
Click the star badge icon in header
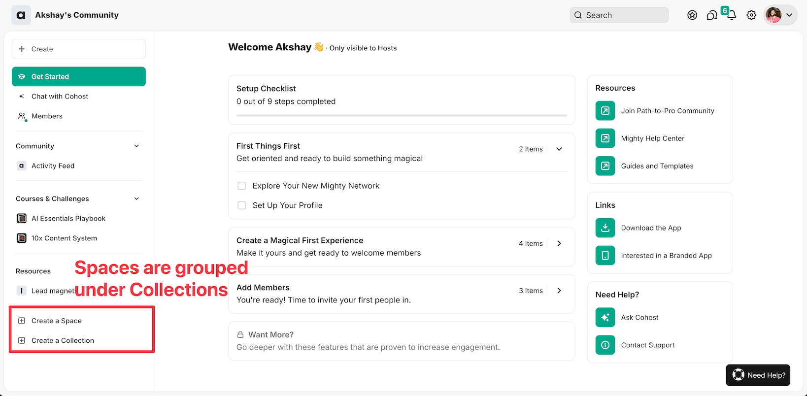[x=692, y=15]
